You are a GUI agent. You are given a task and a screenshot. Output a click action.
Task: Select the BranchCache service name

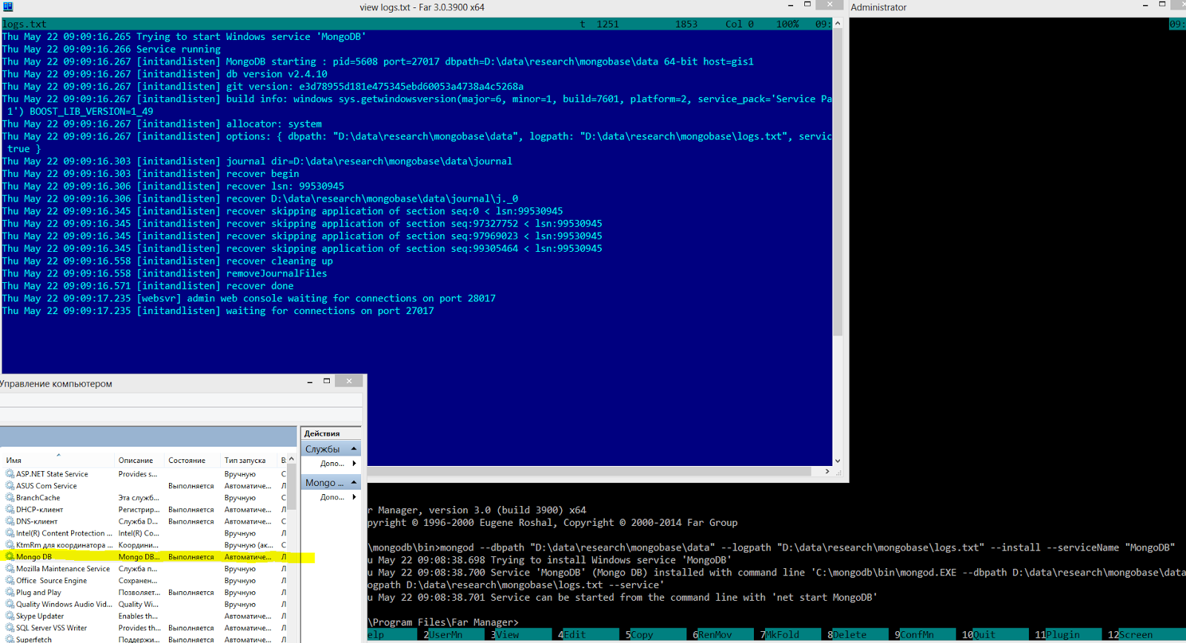38,498
